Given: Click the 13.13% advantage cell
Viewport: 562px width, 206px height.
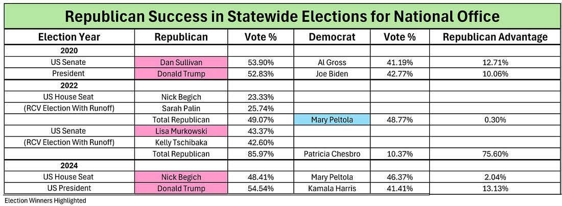Looking at the screenshot, I should (x=495, y=188).
